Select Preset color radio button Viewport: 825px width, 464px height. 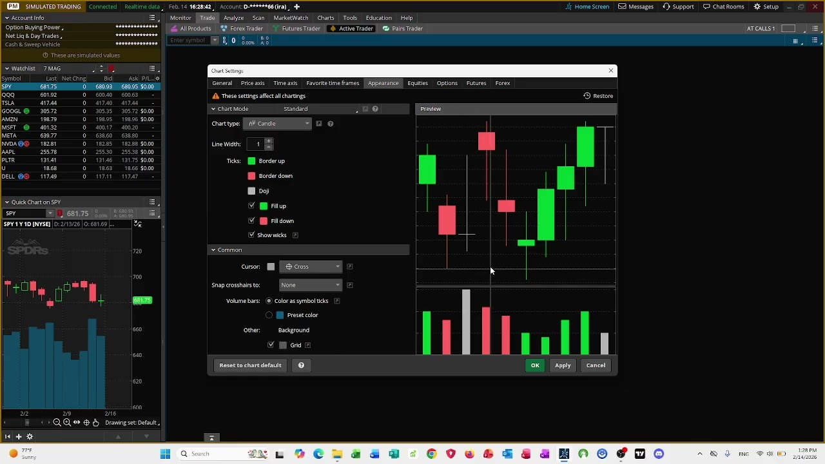point(269,315)
